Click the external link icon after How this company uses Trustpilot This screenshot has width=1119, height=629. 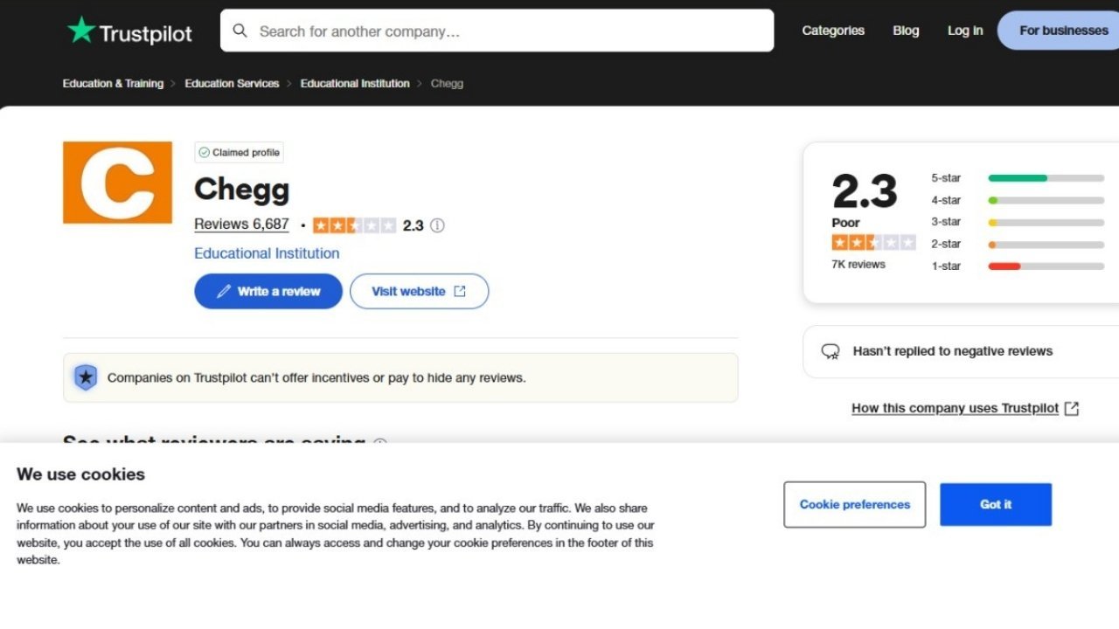(1072, 408)
